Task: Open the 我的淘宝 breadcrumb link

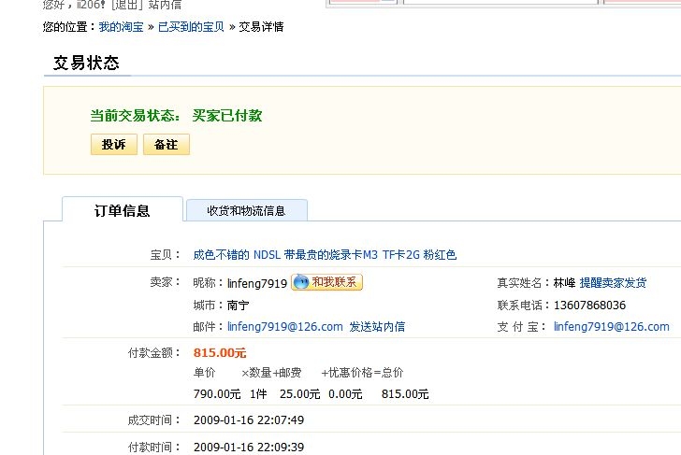Action: pos(122,27)
